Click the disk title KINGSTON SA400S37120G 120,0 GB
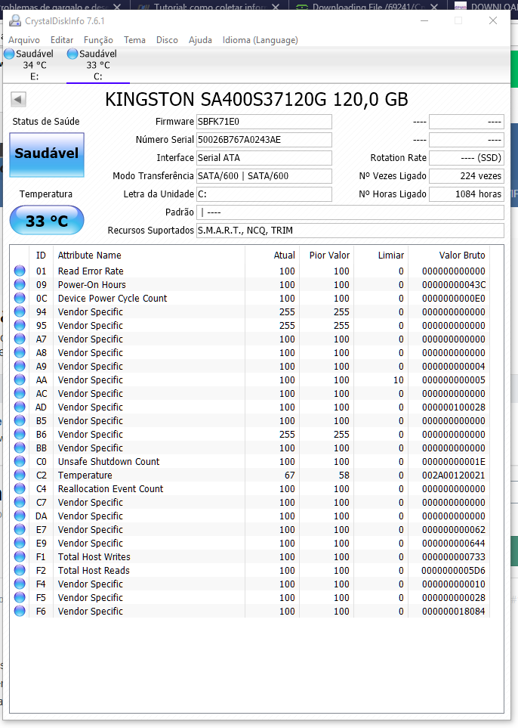 (257, 99)
